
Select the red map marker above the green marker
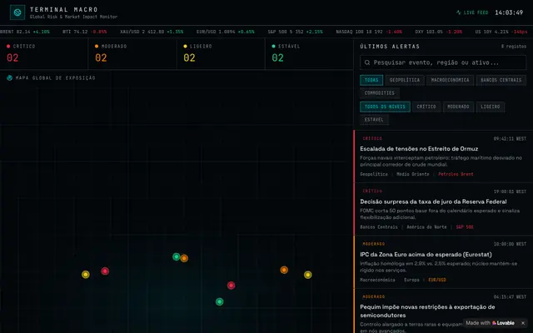coord(232,285)
